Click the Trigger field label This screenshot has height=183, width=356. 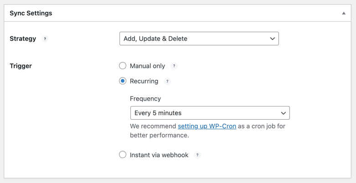[21, 66]
